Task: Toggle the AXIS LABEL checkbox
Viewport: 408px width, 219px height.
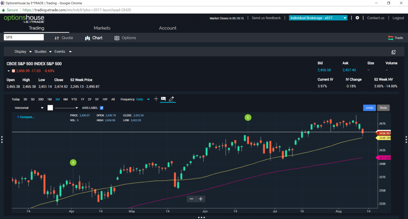Action: [102, 108]
